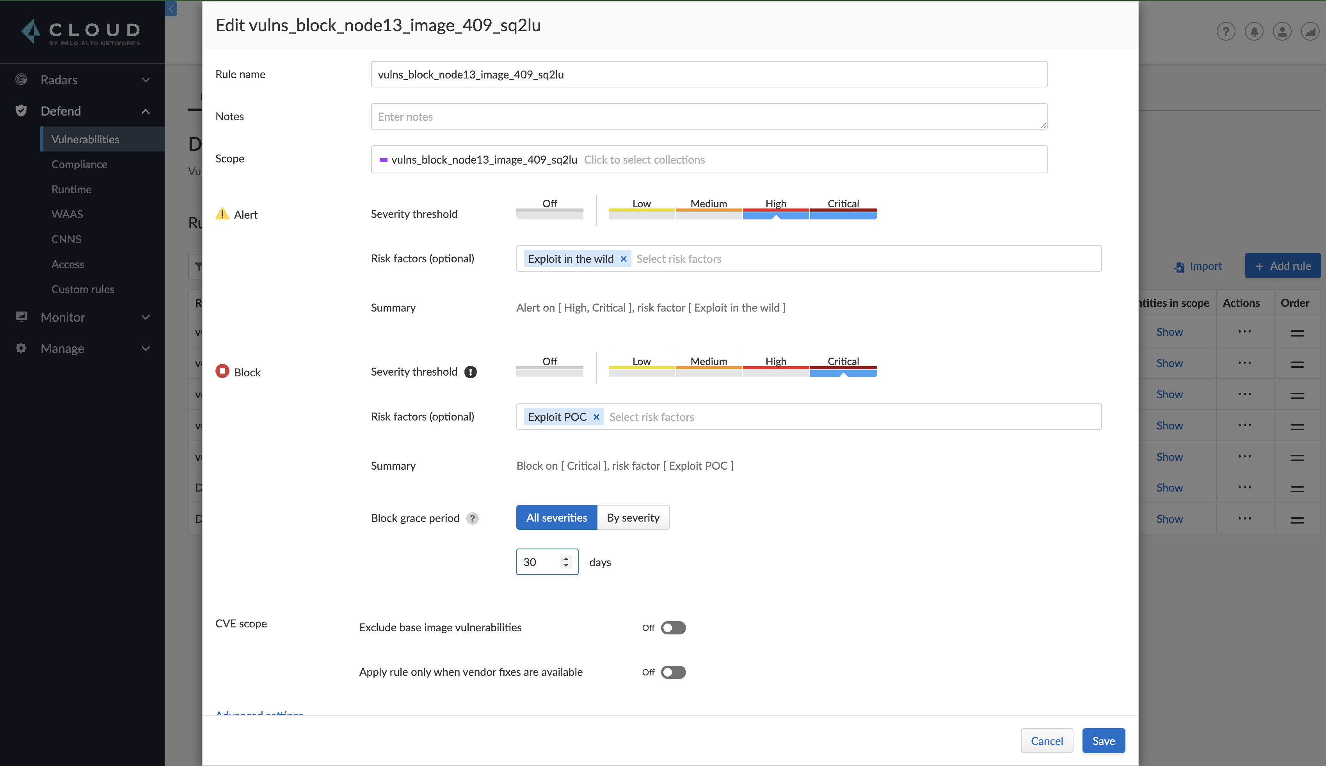Click the filter funnel icon behind the dialog
The image size is (1326, 766).
198,267
